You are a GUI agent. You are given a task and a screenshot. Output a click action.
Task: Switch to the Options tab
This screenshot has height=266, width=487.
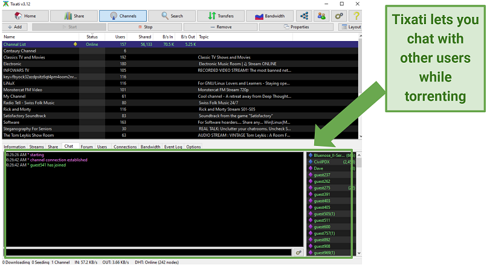click(193, 147)
